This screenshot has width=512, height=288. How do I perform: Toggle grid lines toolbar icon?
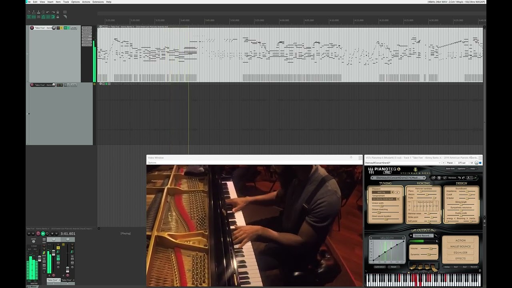[x=48, y=17]
